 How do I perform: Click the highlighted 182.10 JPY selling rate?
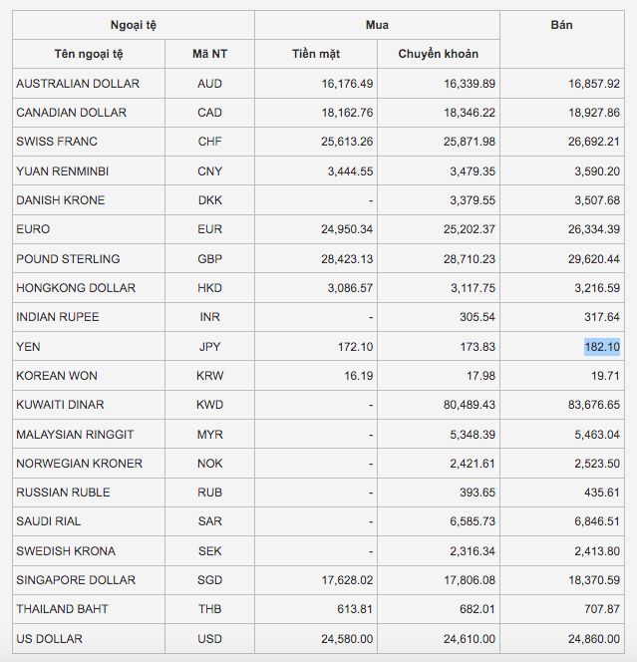click(x=601, y=346)
